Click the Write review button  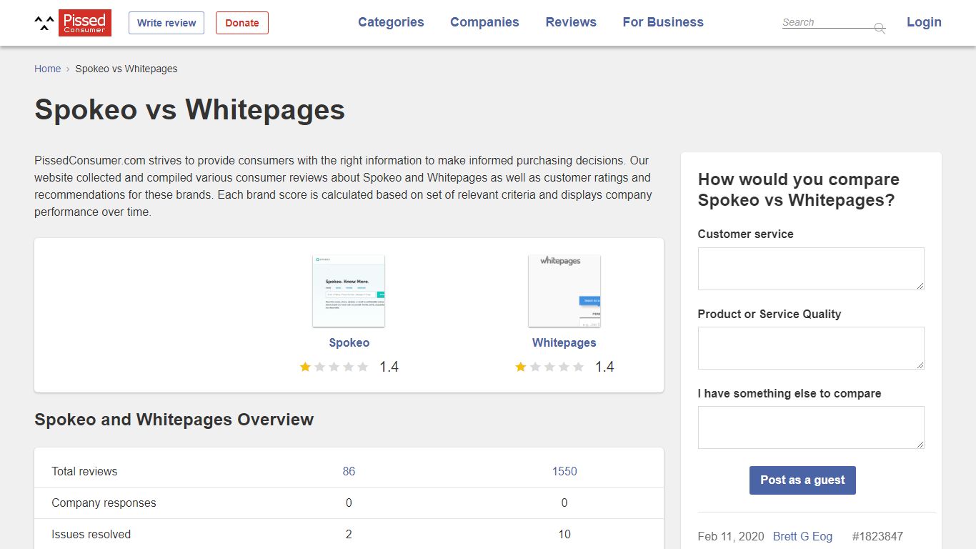pyautogui.click(x=166, y=23)
